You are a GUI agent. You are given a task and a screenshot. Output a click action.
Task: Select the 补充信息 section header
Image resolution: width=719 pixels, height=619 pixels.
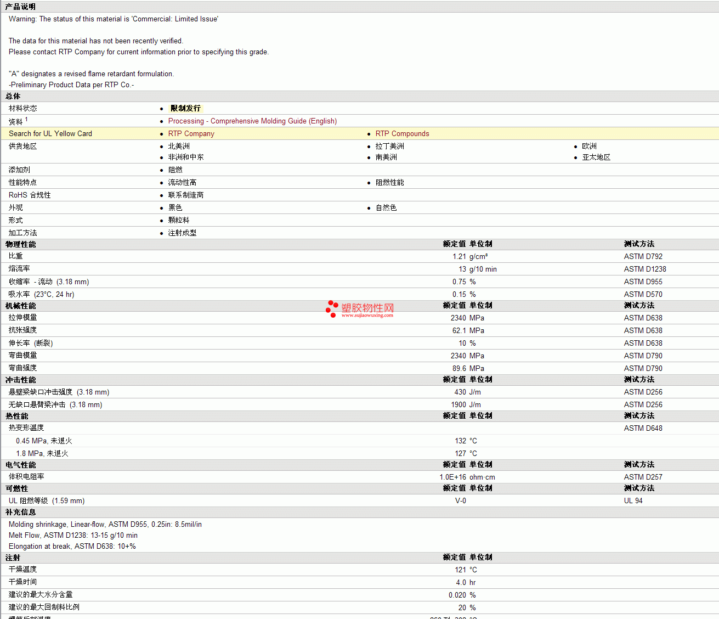pyautogui.click(x=20, y=512)
